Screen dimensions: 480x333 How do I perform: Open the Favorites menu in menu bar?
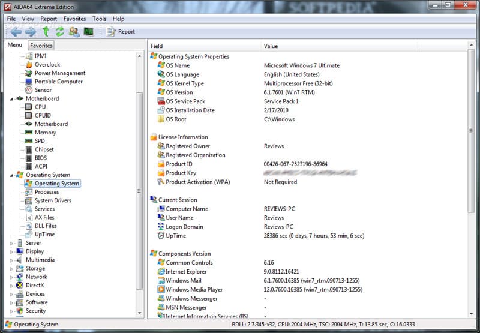[74, 19]
